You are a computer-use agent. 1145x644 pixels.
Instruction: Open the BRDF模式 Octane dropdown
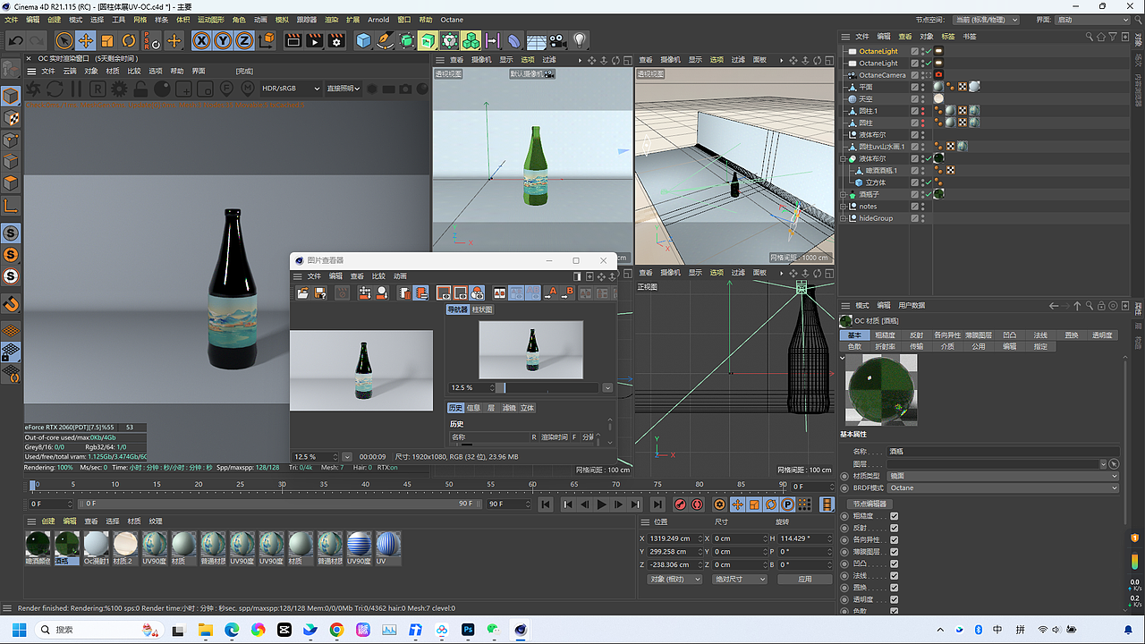click(x=1002, y=487)
